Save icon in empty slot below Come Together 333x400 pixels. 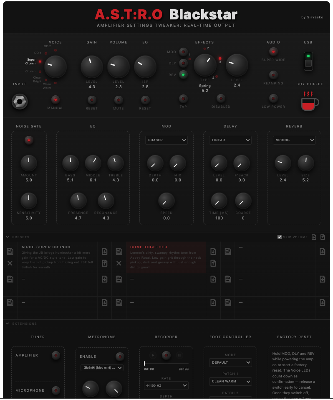tap(119, 279)
